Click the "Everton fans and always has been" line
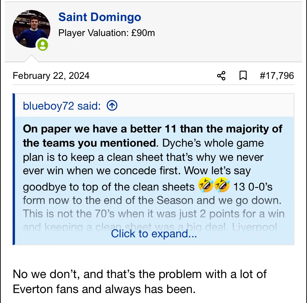The width and height of the screenshot is (307, 303). [x=104, y=289]
